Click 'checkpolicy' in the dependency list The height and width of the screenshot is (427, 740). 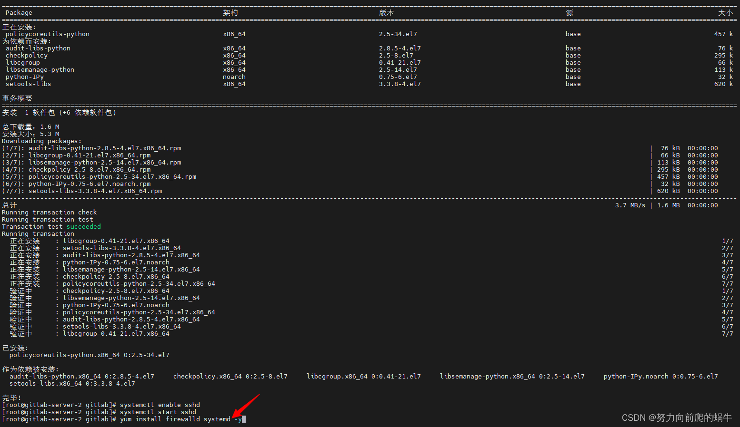click(27, 56)
